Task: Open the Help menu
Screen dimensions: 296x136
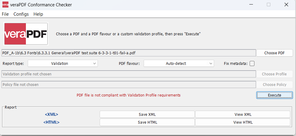Action: (38, 14)
